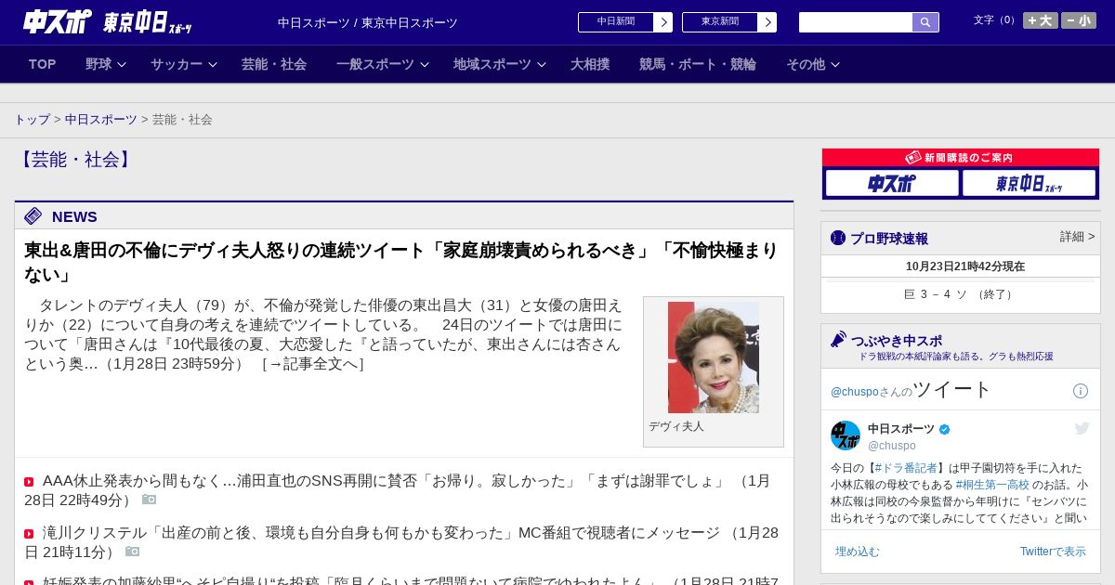Click the #ドラ番記者 hashtag
Image resolution: width=1115 pixels, height=585 pixels.
906,468
